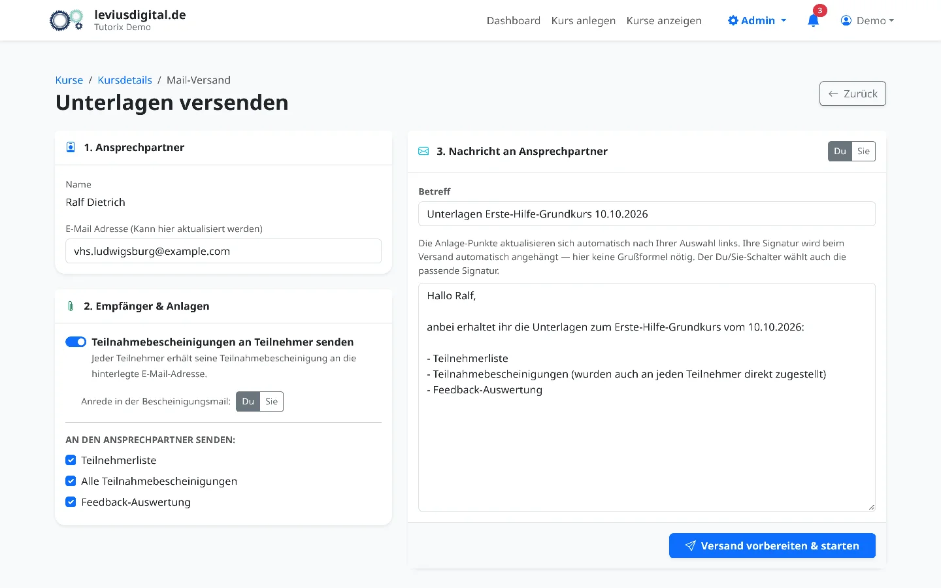941x588 pixels.
Task: Click the Admin gear icon
Action: [x=733, y=20]
